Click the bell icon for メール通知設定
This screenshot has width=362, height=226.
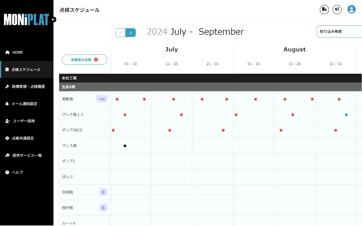pyautogui.click(x=7, y=103)
